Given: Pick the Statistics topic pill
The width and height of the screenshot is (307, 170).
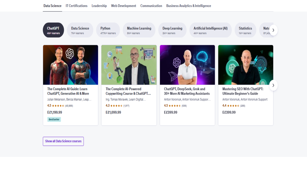Looking at the screenshot, I should (245, 30).
